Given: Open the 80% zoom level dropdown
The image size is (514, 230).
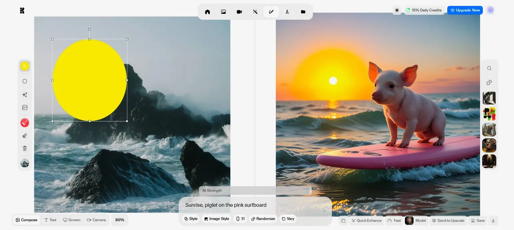Looking at the screenshot, I should coord(119,220).
